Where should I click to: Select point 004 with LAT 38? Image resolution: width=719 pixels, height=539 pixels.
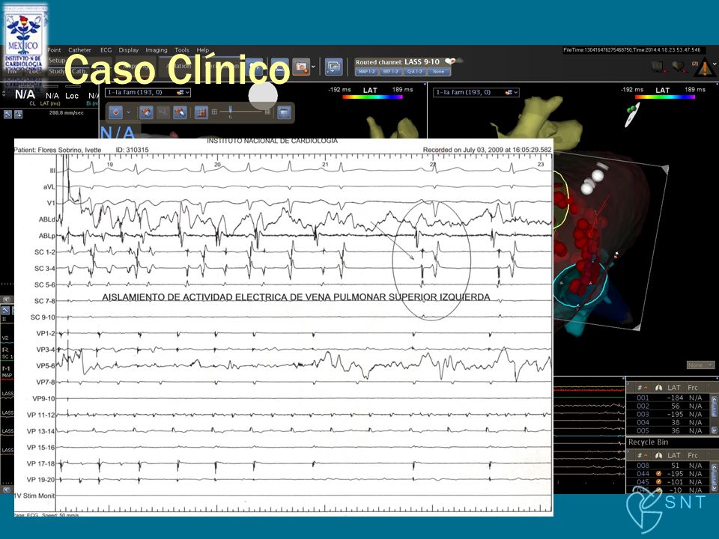pos(669,422)
